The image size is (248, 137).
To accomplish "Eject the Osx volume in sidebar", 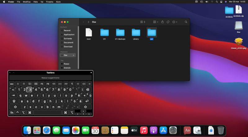I will 73,55.
